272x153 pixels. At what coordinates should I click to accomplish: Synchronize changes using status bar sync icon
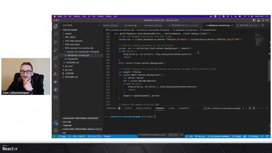(70, 136)
